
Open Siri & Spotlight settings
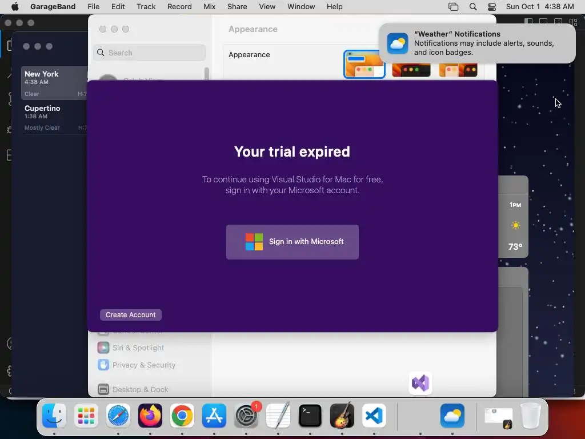(138, 348)
